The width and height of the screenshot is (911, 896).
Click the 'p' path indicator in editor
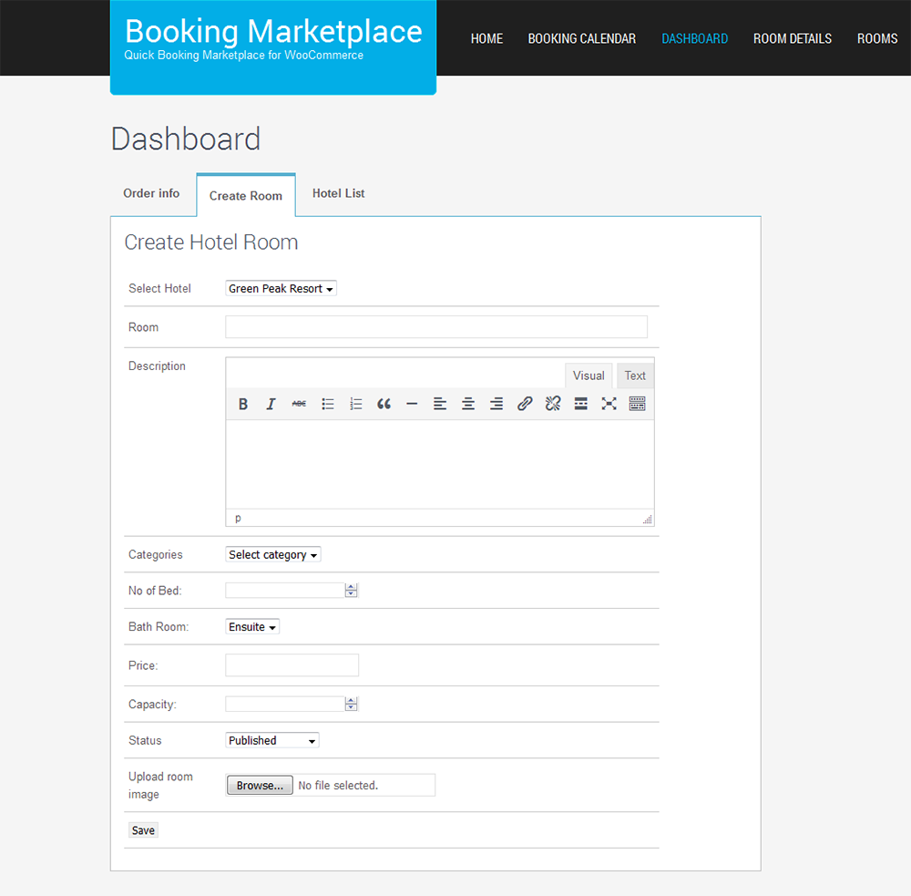(x=238, y=518)
